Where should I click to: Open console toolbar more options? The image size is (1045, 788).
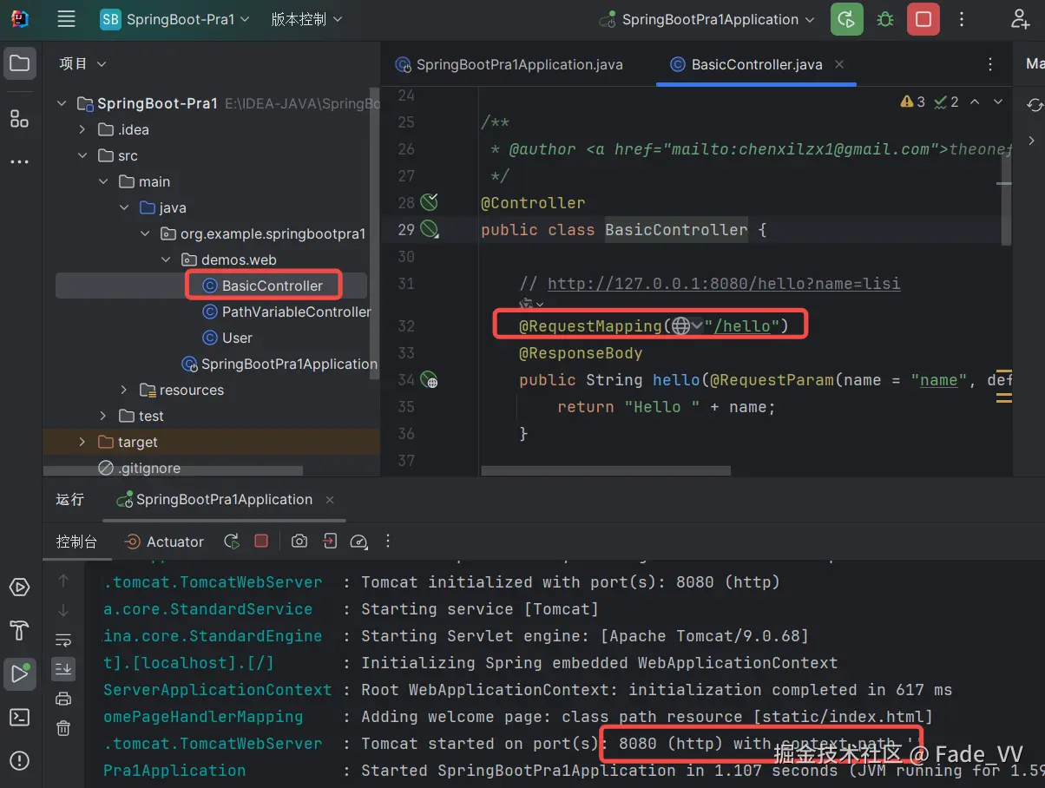pyautogui.click(x=387, y=542)
